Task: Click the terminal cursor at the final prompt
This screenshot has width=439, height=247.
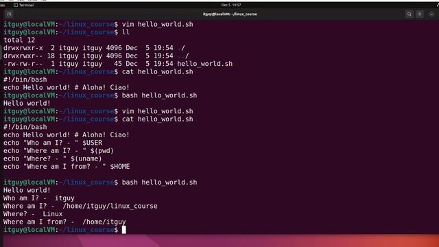Action: pyautogui.click(x=123, y=230)
